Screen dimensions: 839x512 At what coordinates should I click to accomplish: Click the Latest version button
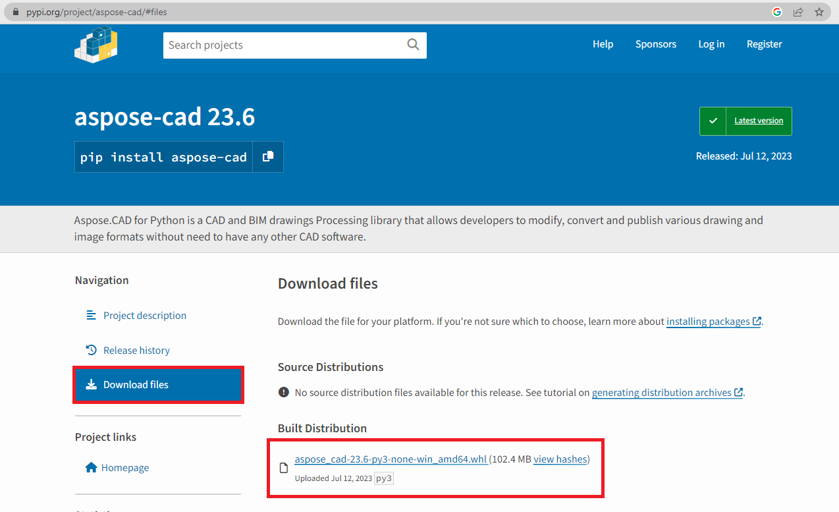click(759, 121)
